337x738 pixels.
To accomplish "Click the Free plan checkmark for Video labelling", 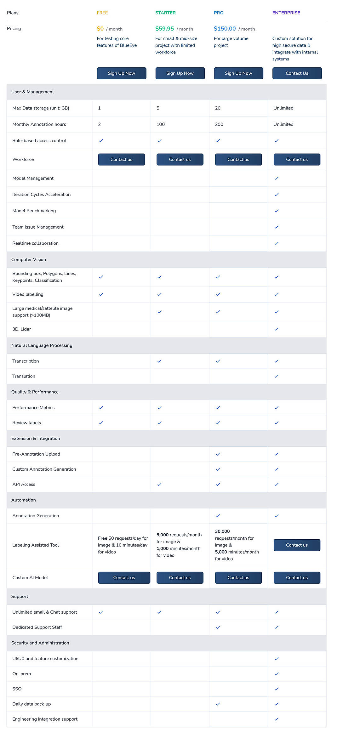I will [101, 294].
